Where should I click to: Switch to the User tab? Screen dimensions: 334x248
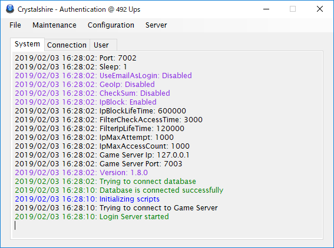click(101, 45)
